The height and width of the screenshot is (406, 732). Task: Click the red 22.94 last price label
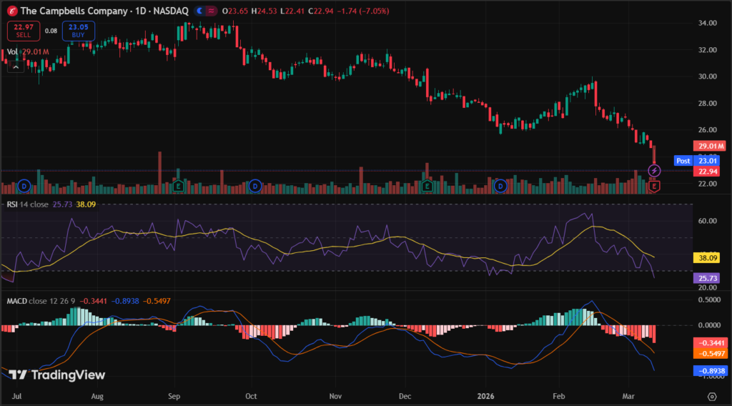708,172
